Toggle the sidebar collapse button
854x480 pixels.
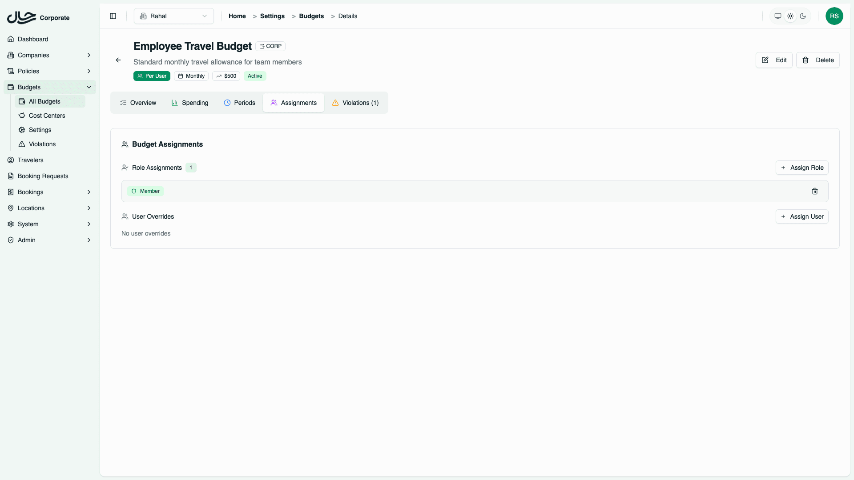(113, 16)
